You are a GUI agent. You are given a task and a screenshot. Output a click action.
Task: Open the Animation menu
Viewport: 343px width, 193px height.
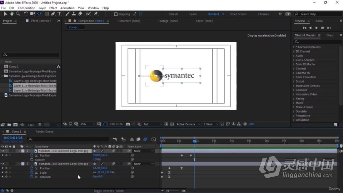68,8
